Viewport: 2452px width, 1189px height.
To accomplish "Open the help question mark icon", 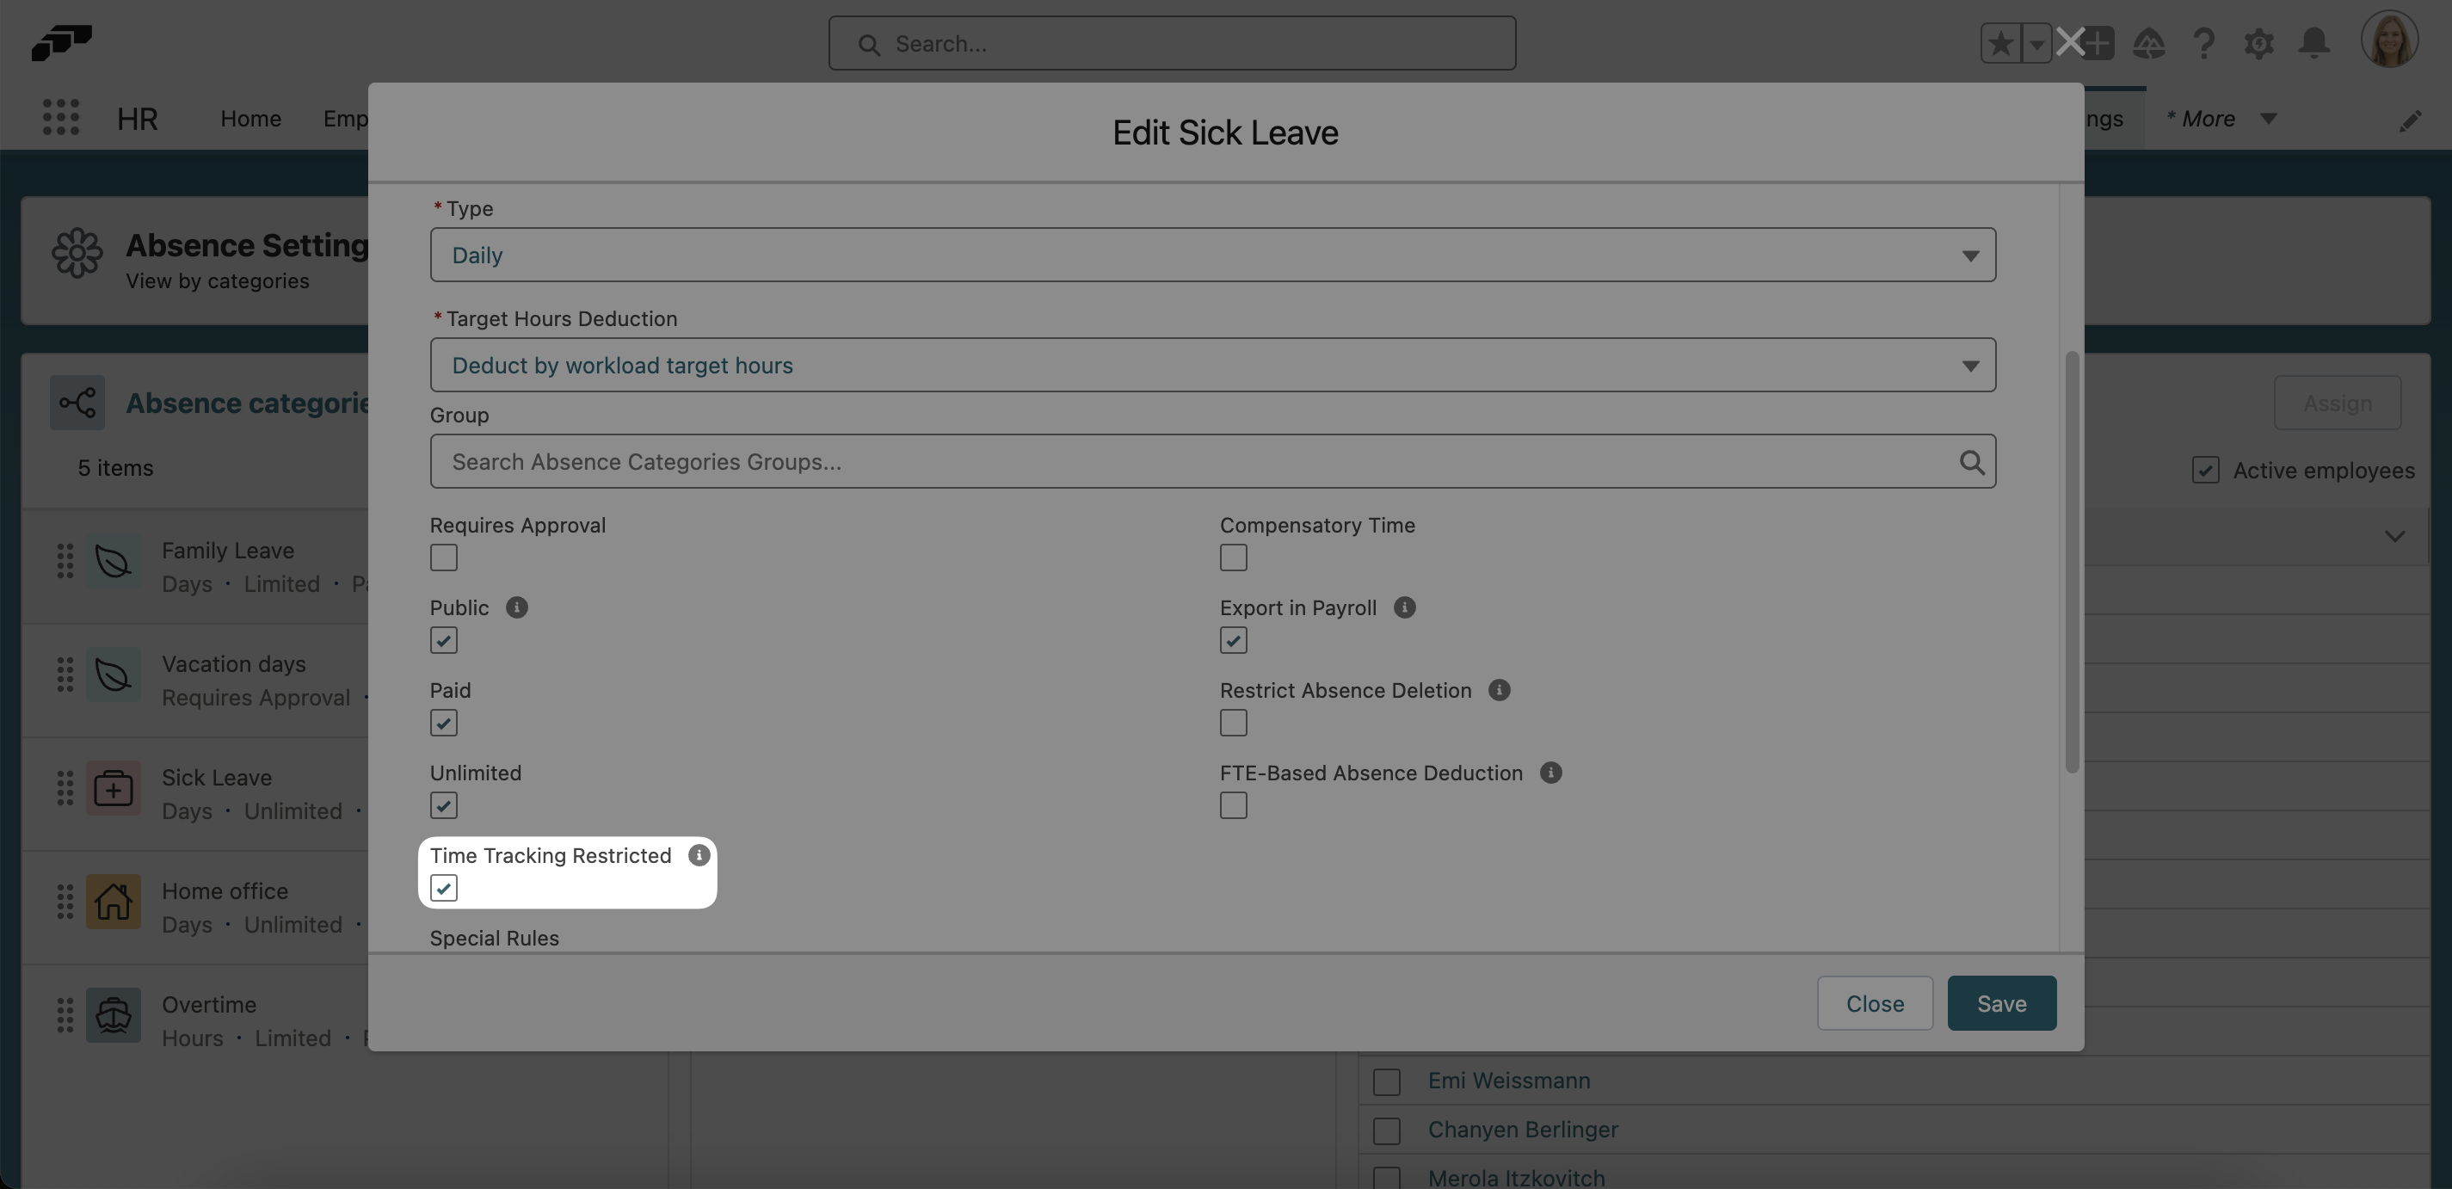I will tap(2203, 43).
